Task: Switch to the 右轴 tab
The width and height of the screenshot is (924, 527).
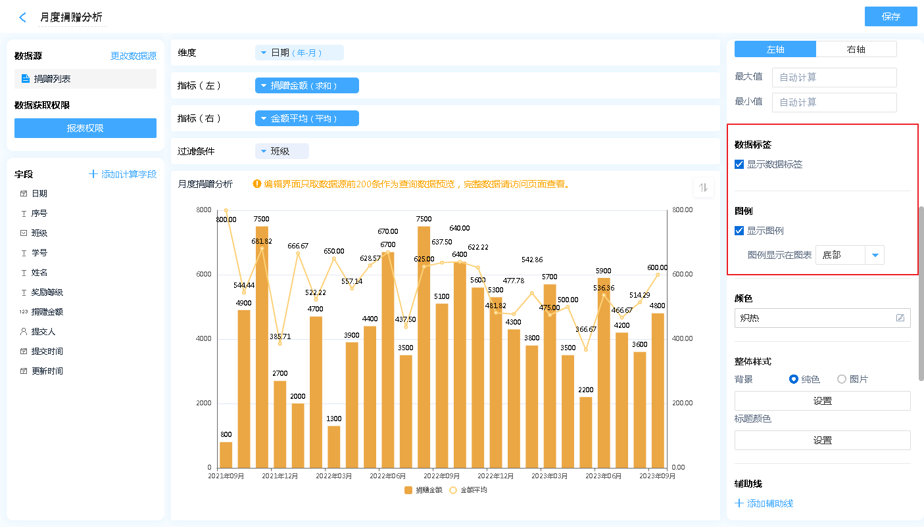Action: pos(856,49)
